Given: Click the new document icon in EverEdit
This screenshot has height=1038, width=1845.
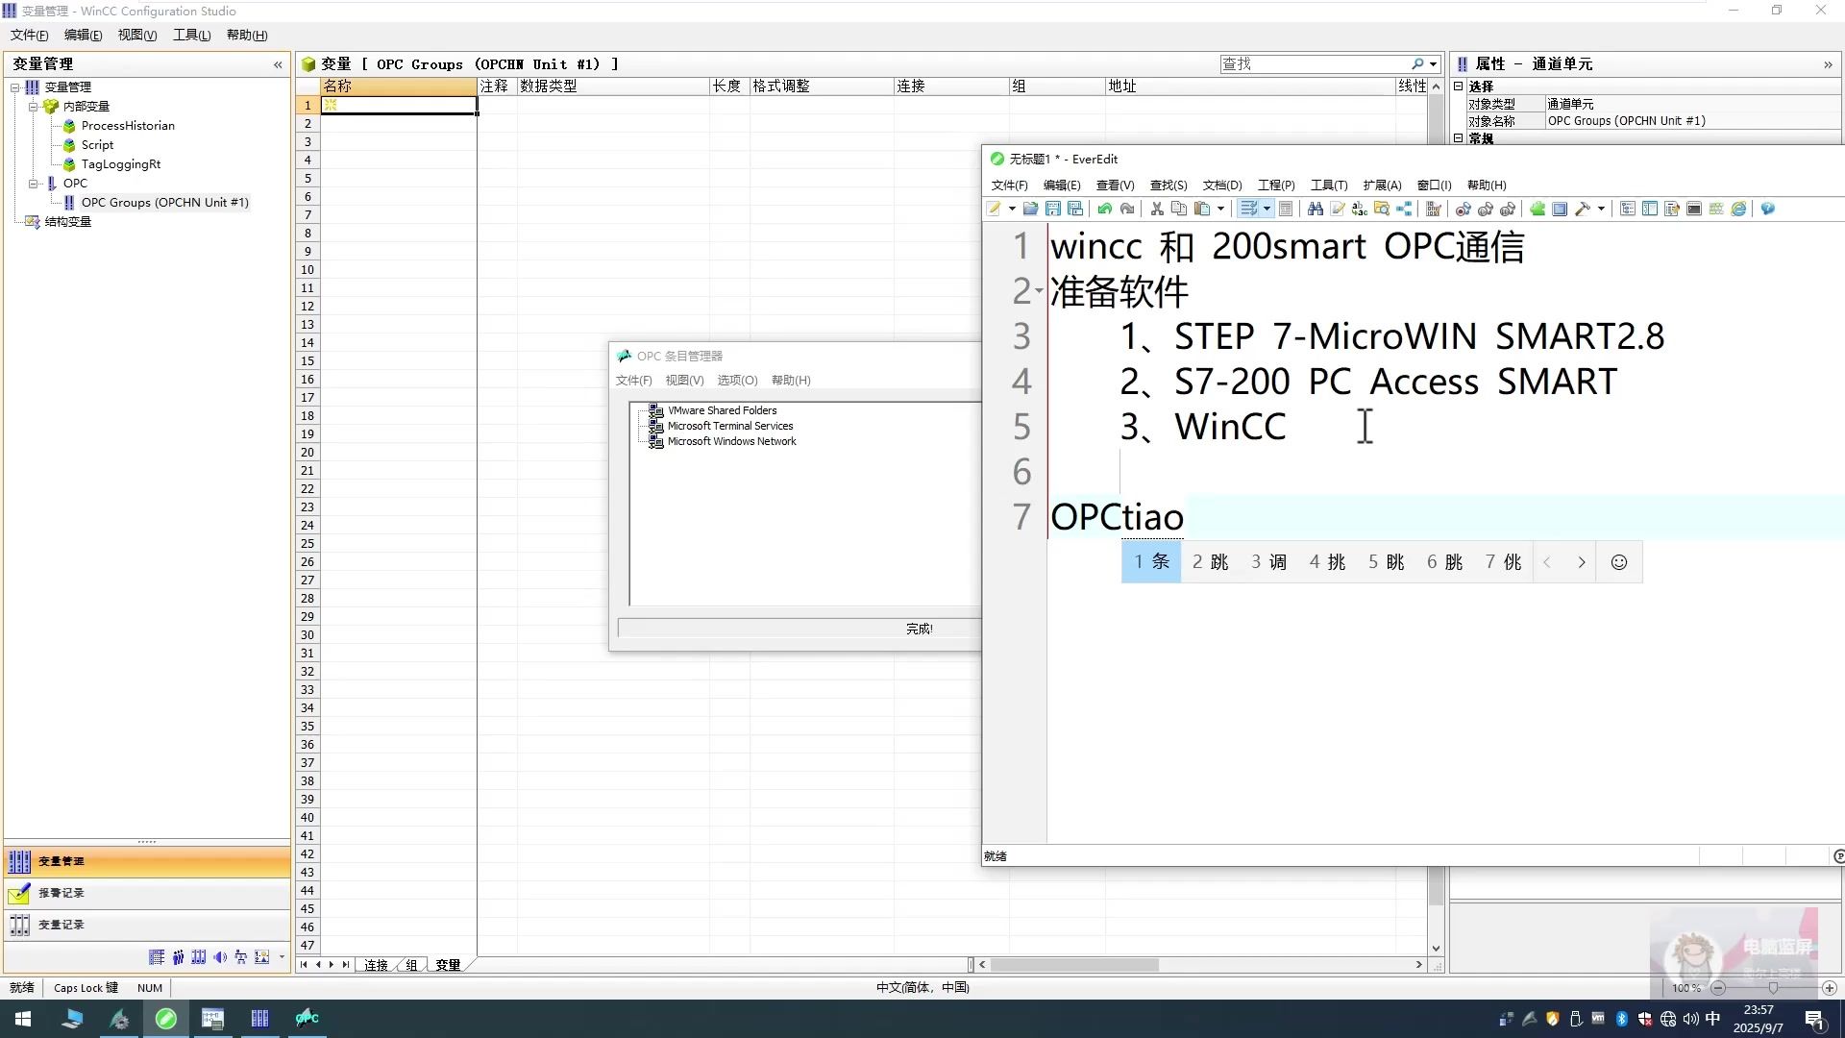Looking at the screenshot, I should tap(995, 209).
